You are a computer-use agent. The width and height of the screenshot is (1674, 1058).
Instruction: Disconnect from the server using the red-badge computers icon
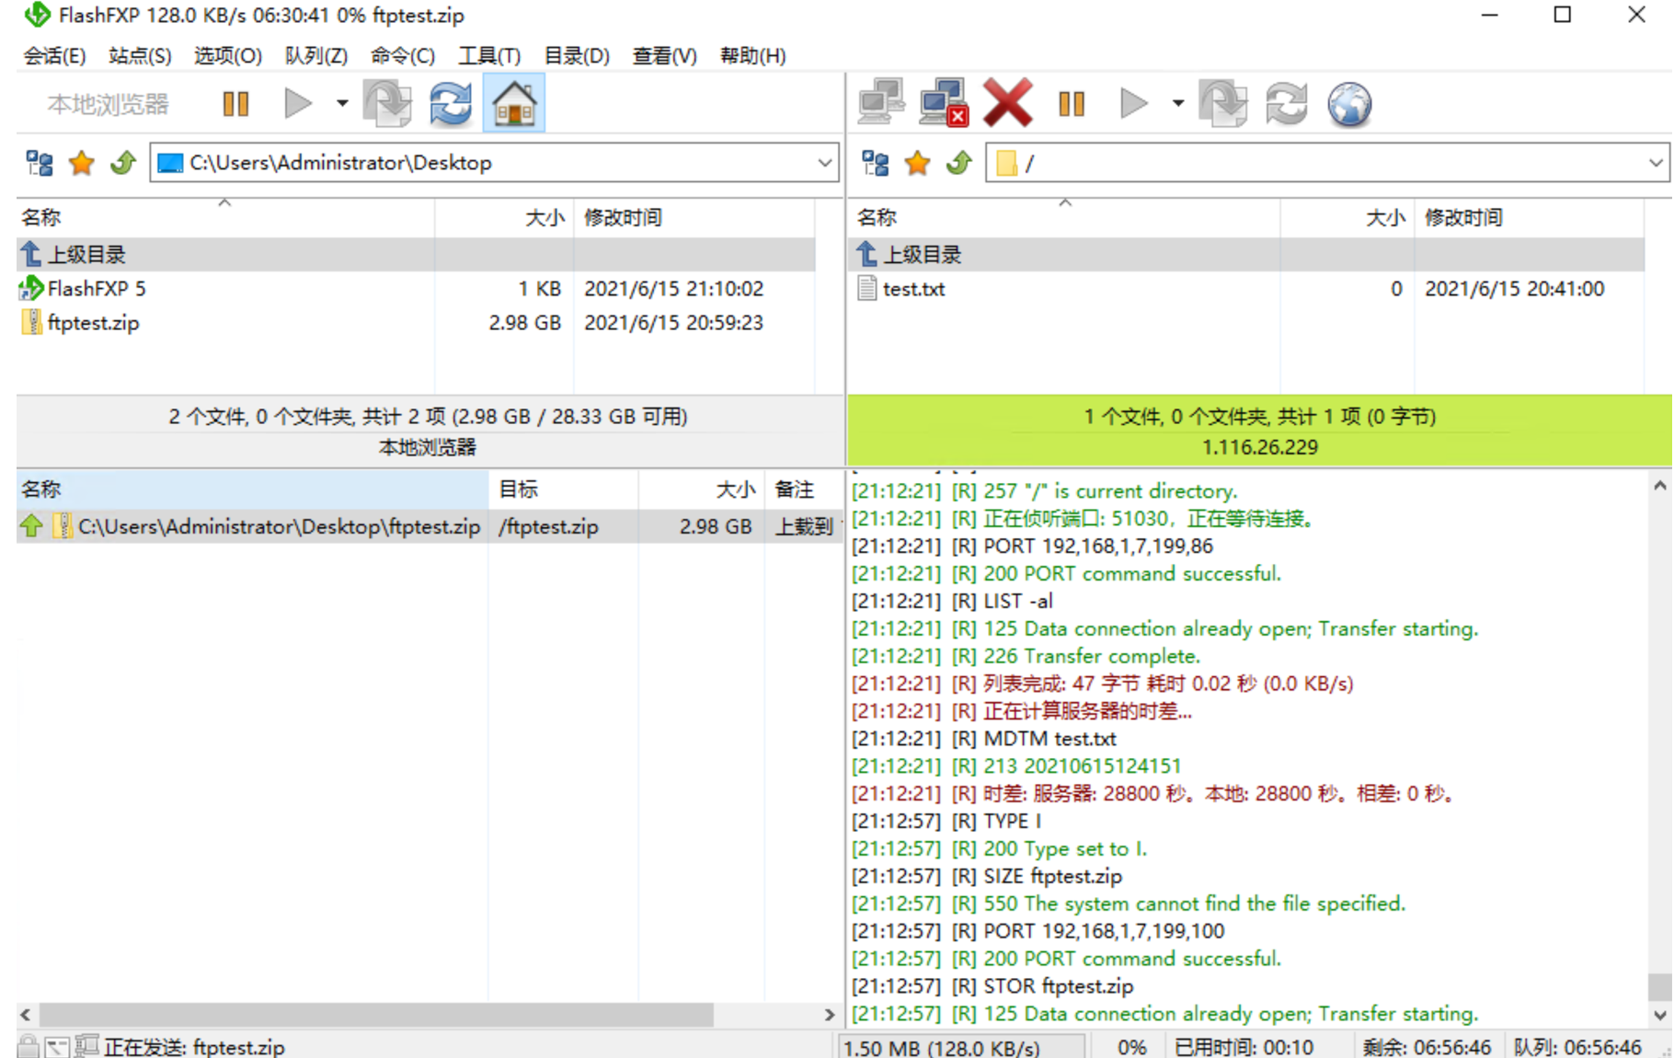[944, 102]
